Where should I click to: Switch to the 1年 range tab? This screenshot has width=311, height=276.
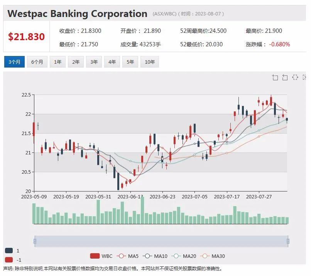57,62
